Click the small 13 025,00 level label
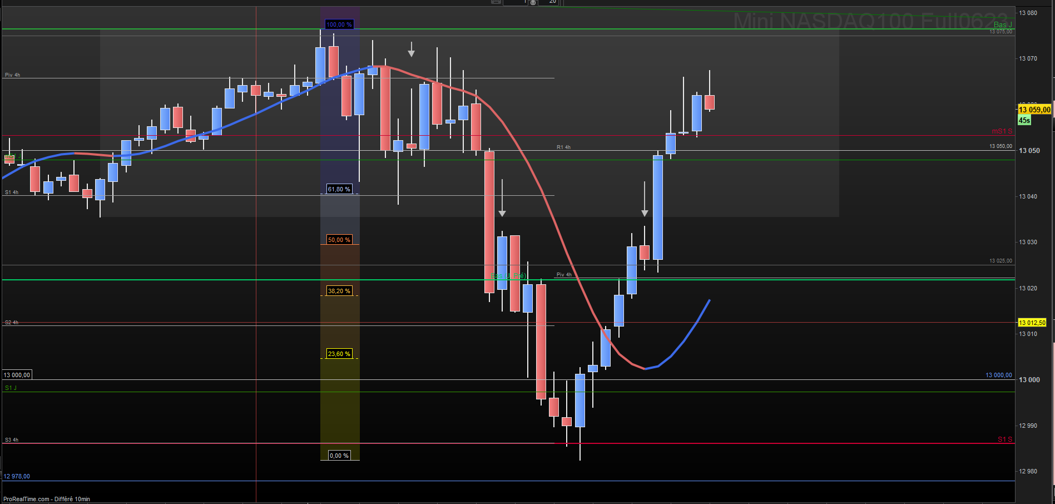Screen dimensions: 1055x504 [x=1000, y=261]
